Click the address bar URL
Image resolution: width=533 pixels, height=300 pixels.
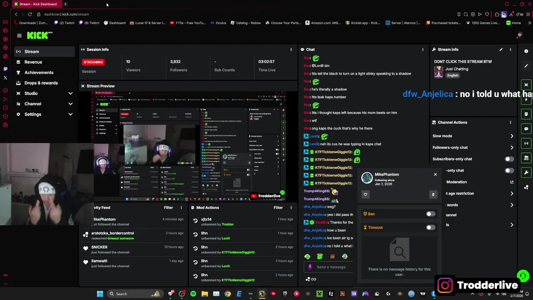pos(67,14)
